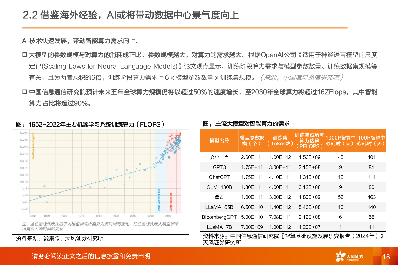
Task: Click the vertical Large-Scale Era label
Action: 171,202
